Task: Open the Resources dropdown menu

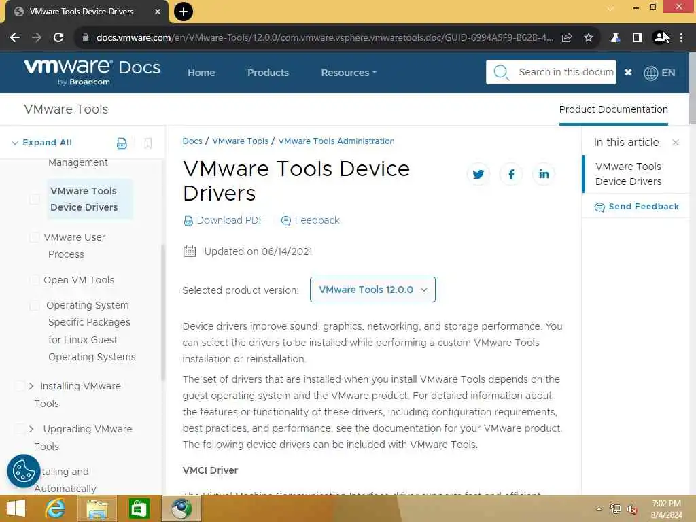Action: [x=349, y=72]
